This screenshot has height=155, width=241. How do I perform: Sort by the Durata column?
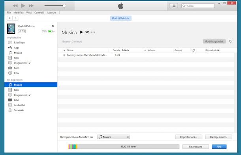(x=116, y=50)
